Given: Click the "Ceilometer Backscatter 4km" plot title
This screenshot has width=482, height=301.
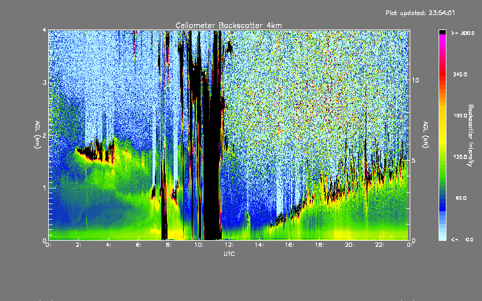Looking at the screenshot, I should [x=228, y=25].
